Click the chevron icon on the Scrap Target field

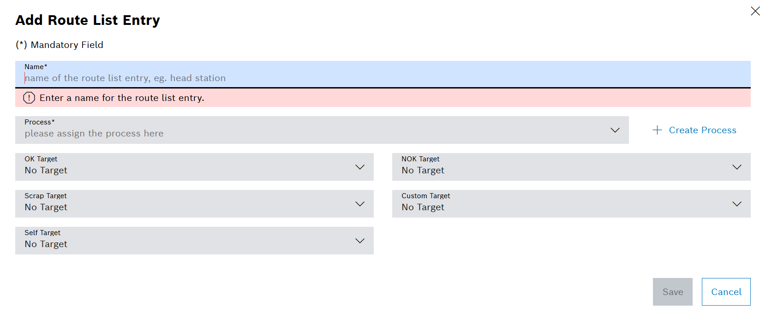pyautogui.click(x=360, y=204)
